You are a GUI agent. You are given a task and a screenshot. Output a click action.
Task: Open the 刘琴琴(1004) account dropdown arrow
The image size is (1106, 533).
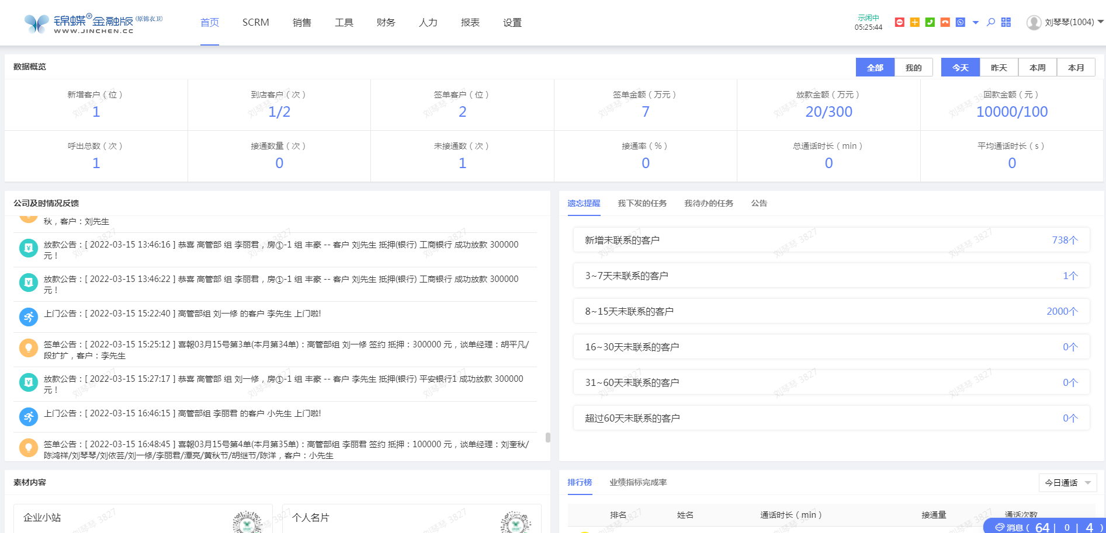click(x=1101, y=22)
